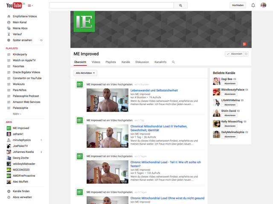273x204 pixels.
Task: Open Mein Kanal in sidebar
Action: pyautogui.click(x=20, y=23)
